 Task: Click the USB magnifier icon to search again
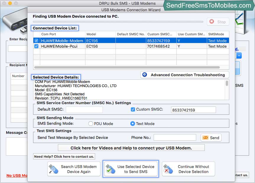(x=53, y=169)
